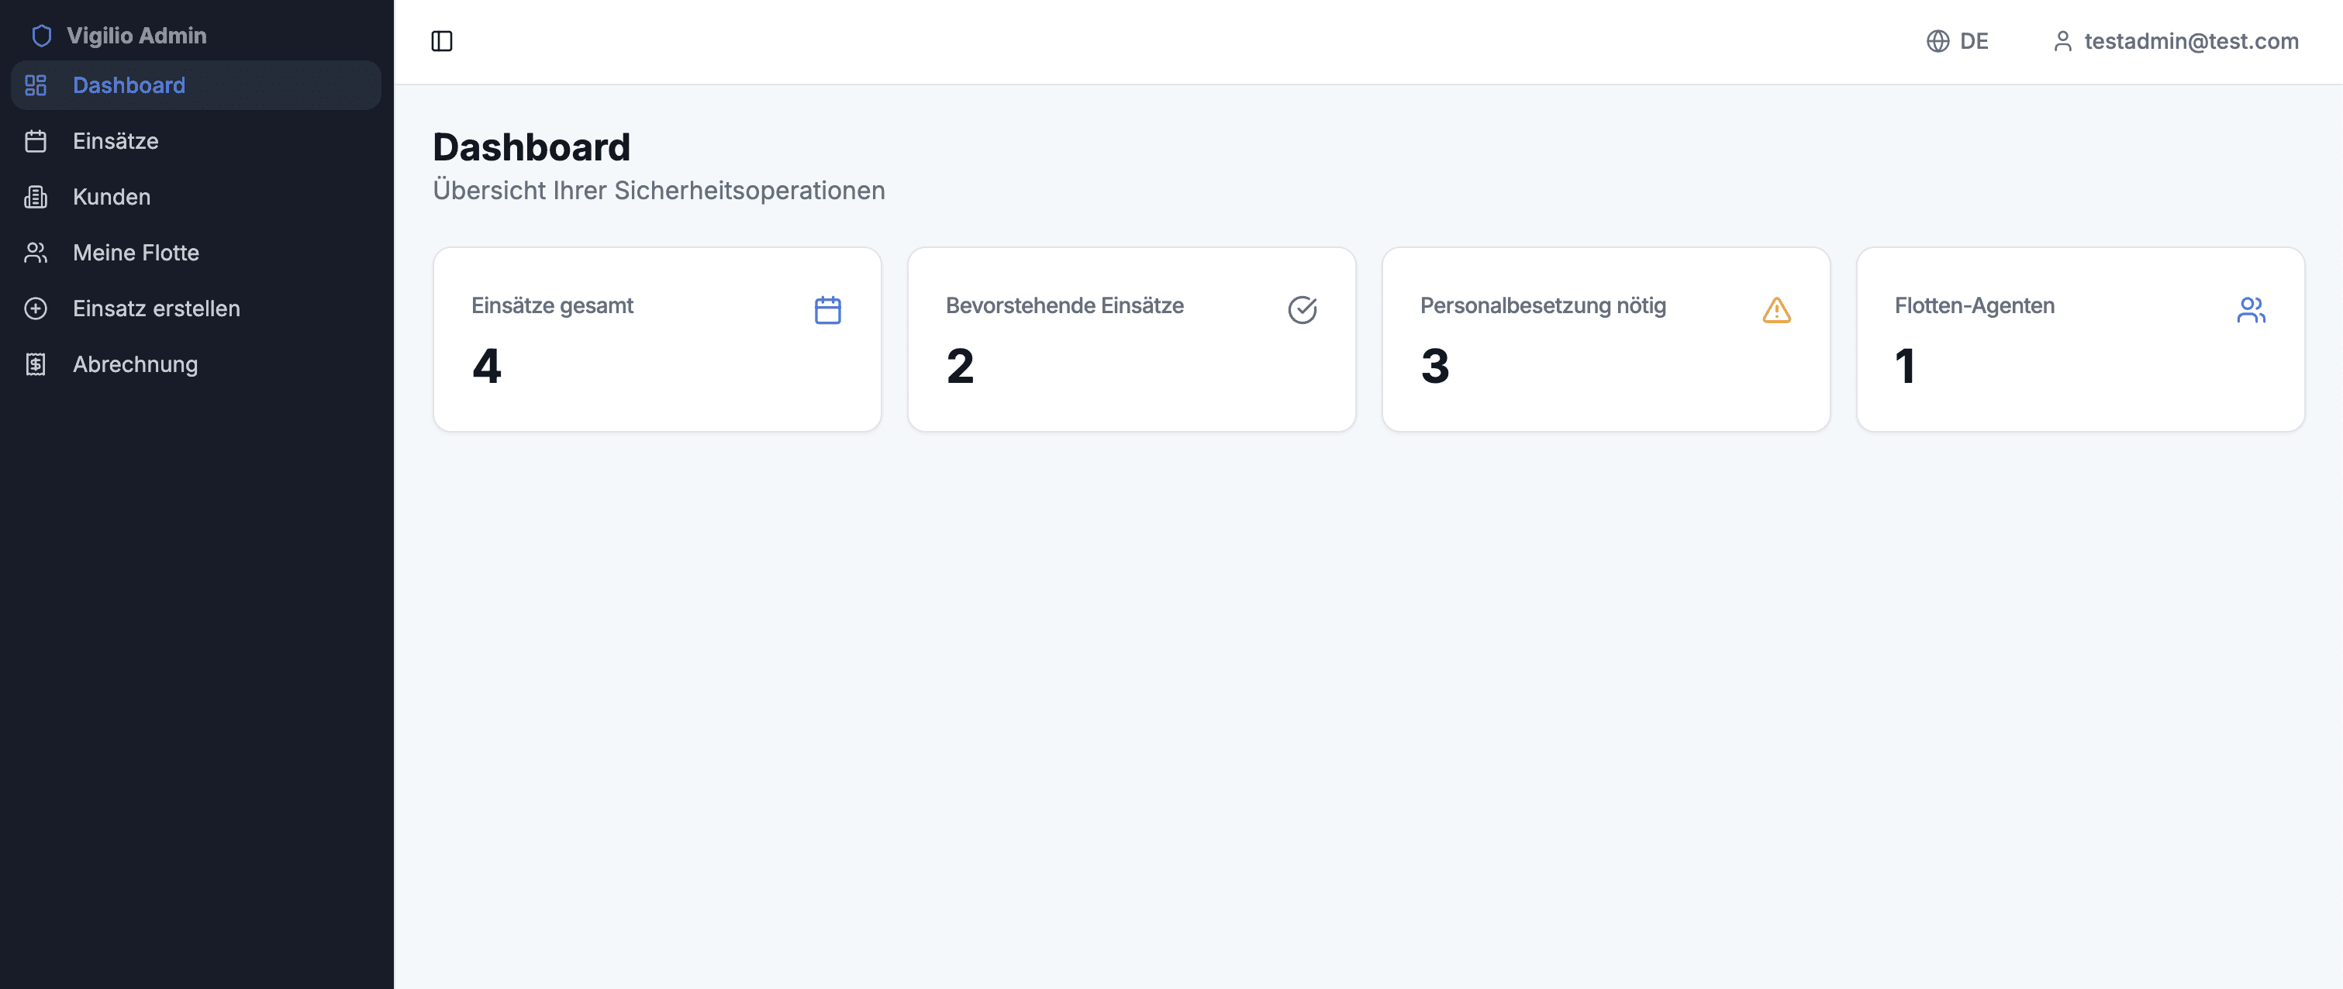Click the Dashboard grid icon
This screenshot has width=2343, height=989.
pyautogui.click(x=36, y=85)
